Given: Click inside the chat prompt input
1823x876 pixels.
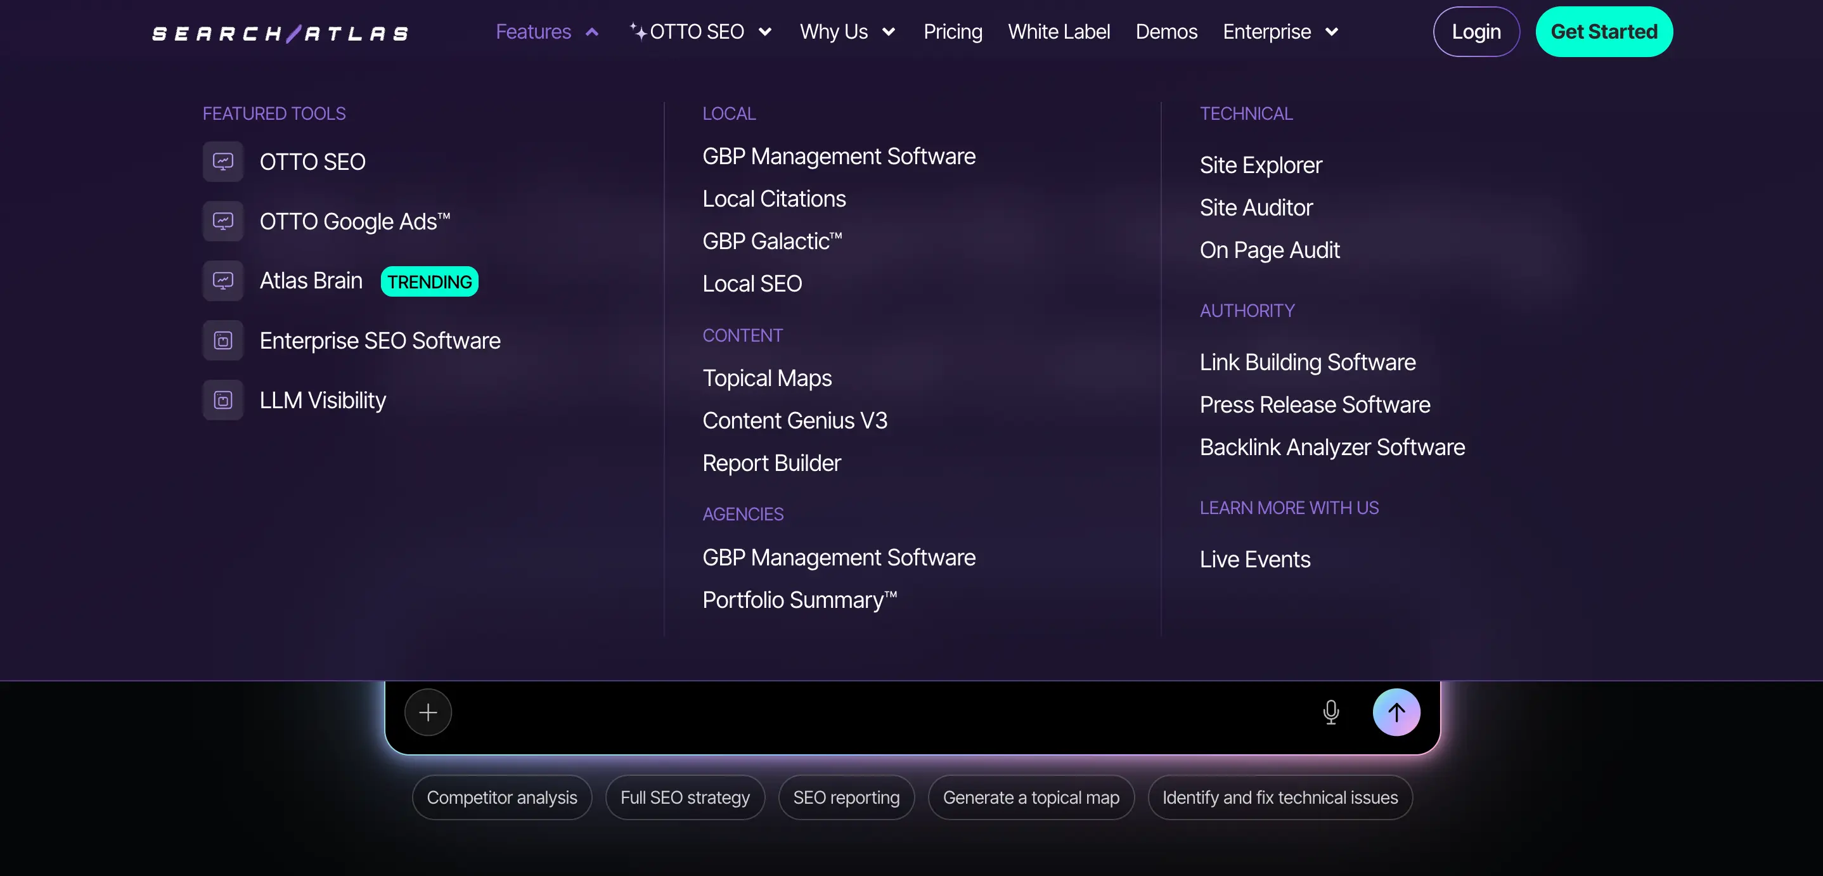Looking at the screenshot, I should coord(877,712).
